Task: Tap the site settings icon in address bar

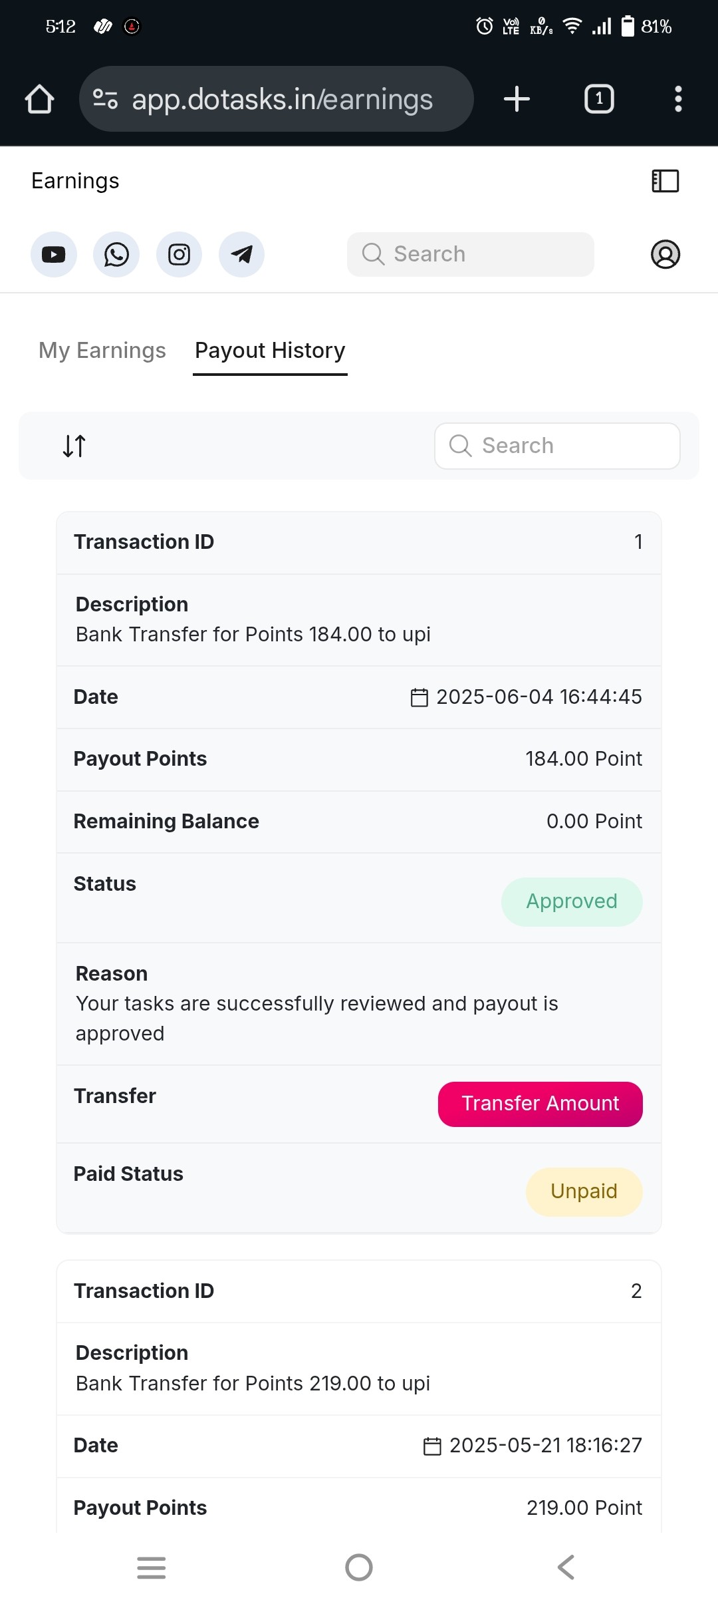Action: (x=106, y=99)
